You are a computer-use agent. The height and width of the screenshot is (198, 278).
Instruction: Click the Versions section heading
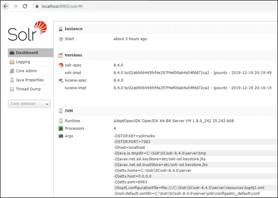point(73,55)
